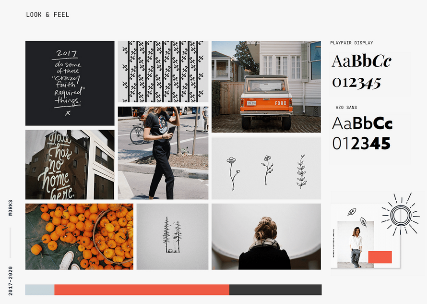The height and width of the screenshot is (304, 428).
Task: Select the daisy flower line drawing
Action: tap(267, 170)
